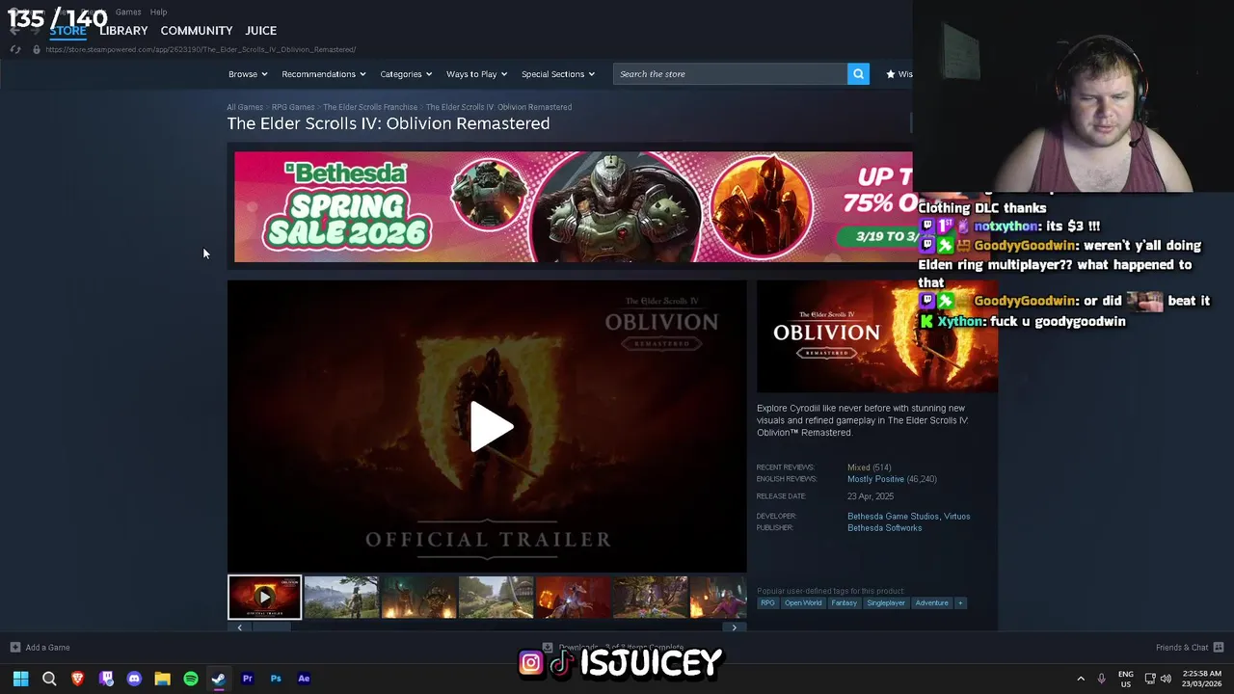Click the Singleplayer tag

coord(885,603)
